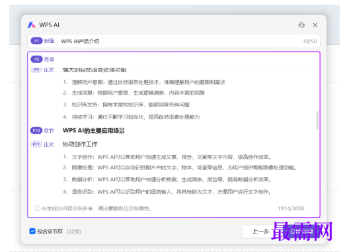Click the 1914/3000 character counter
345x252 pixels.
291,208
